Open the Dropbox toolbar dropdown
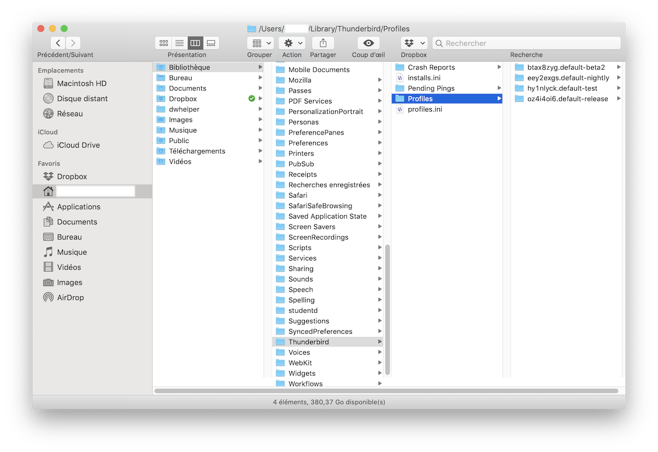Screen dimensions: 658x452 coord(414,42)
